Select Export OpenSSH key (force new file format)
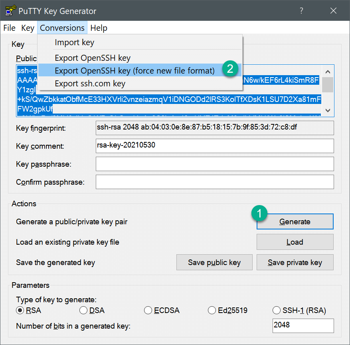 pos(134,71)
